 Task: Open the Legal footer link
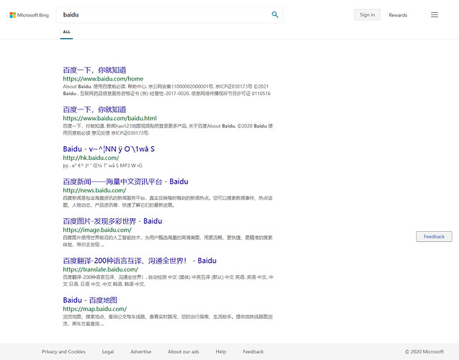108,351
